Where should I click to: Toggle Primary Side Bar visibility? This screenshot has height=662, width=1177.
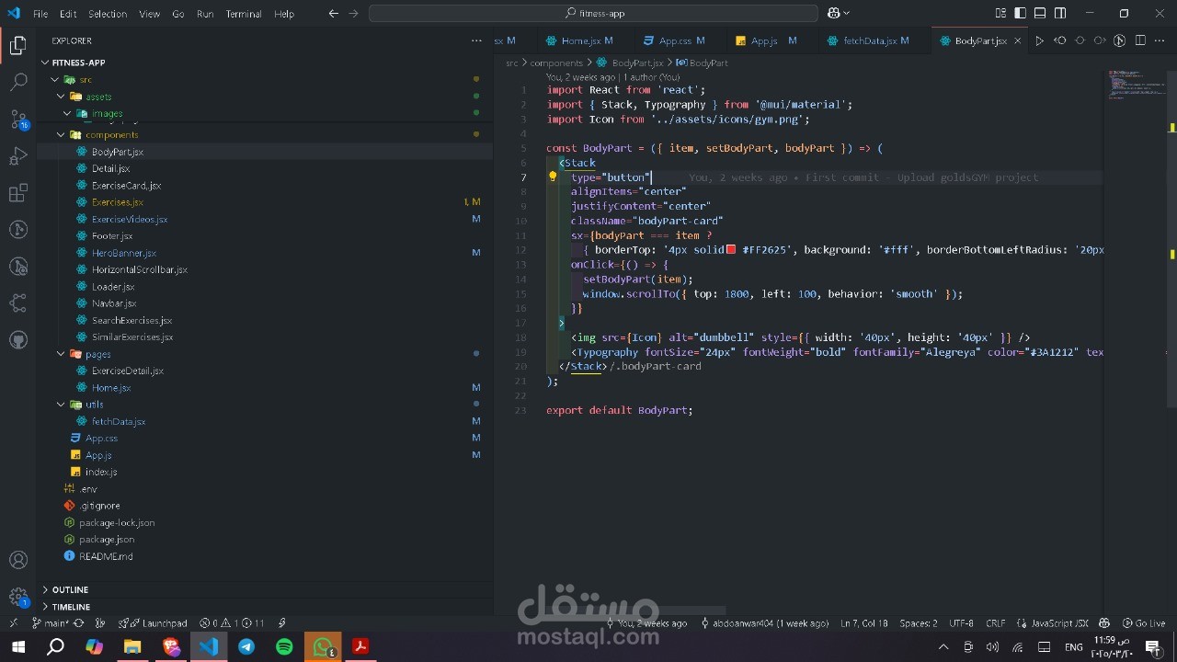[x=1021, y=14]
